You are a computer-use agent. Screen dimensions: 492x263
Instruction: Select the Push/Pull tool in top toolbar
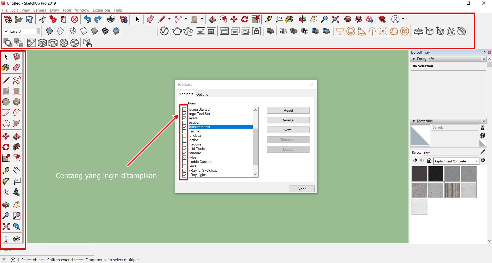click(x=212, y=19)
